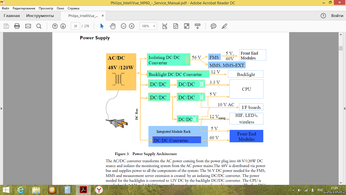Expand the left navigation pane
Screen dimensions: 346x195
coord(2,108)
